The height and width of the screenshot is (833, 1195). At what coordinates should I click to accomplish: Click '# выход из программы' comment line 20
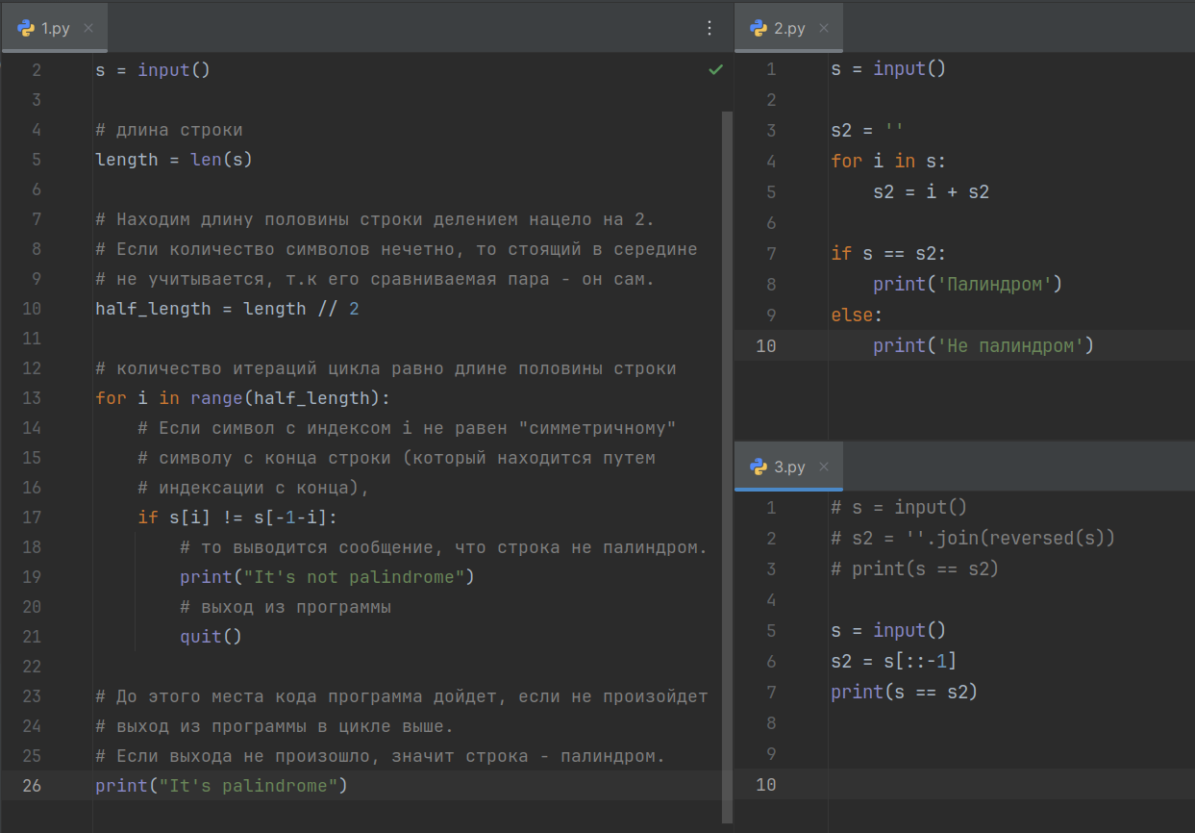286,606
